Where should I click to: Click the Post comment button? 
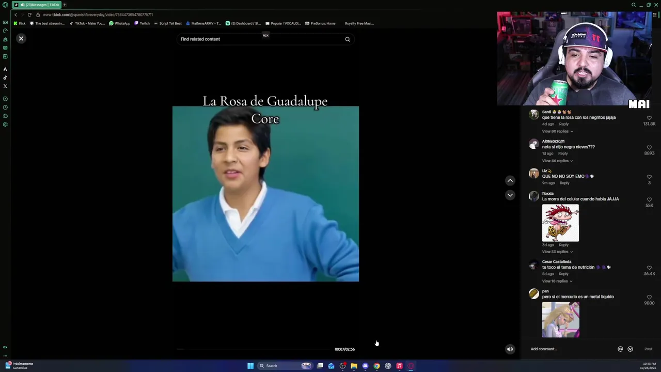[x=648, y=349]
